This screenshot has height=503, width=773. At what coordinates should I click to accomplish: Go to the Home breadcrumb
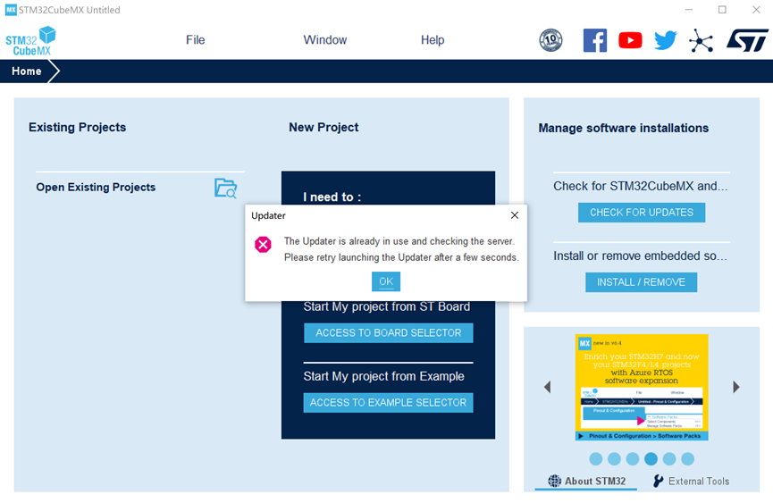(27, 71)
